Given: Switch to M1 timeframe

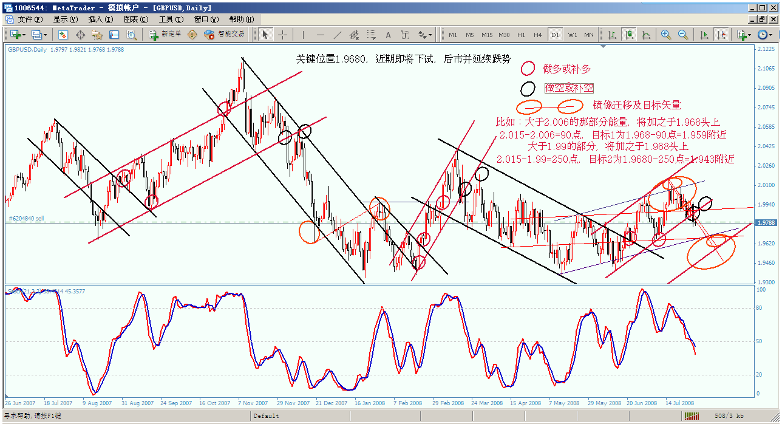Looking at the screenshot, I should tap(453, 35).
